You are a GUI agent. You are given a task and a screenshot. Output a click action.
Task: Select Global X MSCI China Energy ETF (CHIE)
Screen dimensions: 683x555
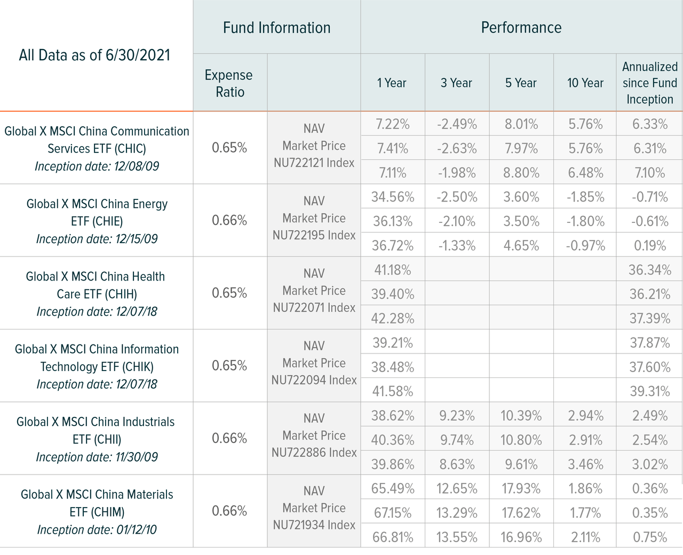point(97,212)
